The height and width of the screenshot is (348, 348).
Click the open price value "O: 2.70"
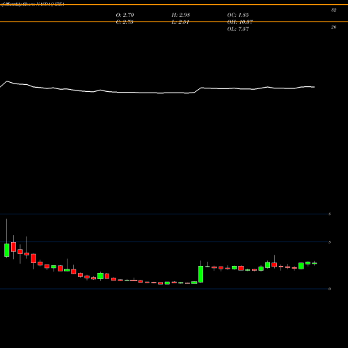tap(125, 15)
